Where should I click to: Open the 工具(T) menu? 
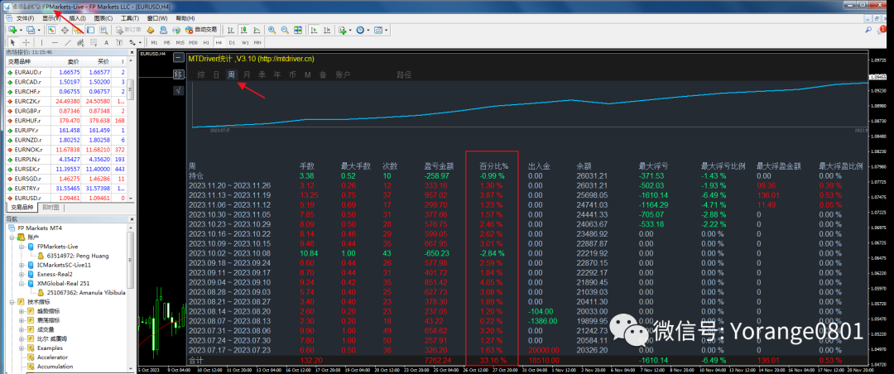129,18
